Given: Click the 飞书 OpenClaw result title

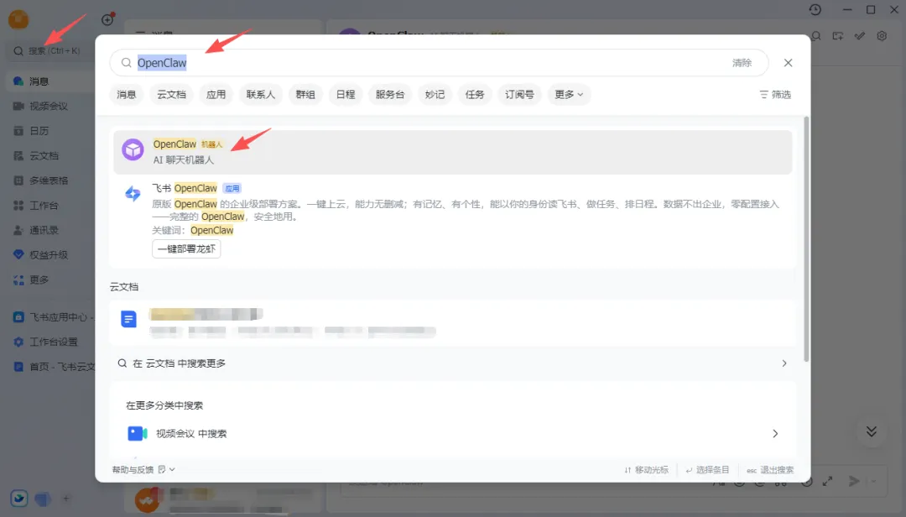Looking at the screenshot, I should tap(185, 188).
